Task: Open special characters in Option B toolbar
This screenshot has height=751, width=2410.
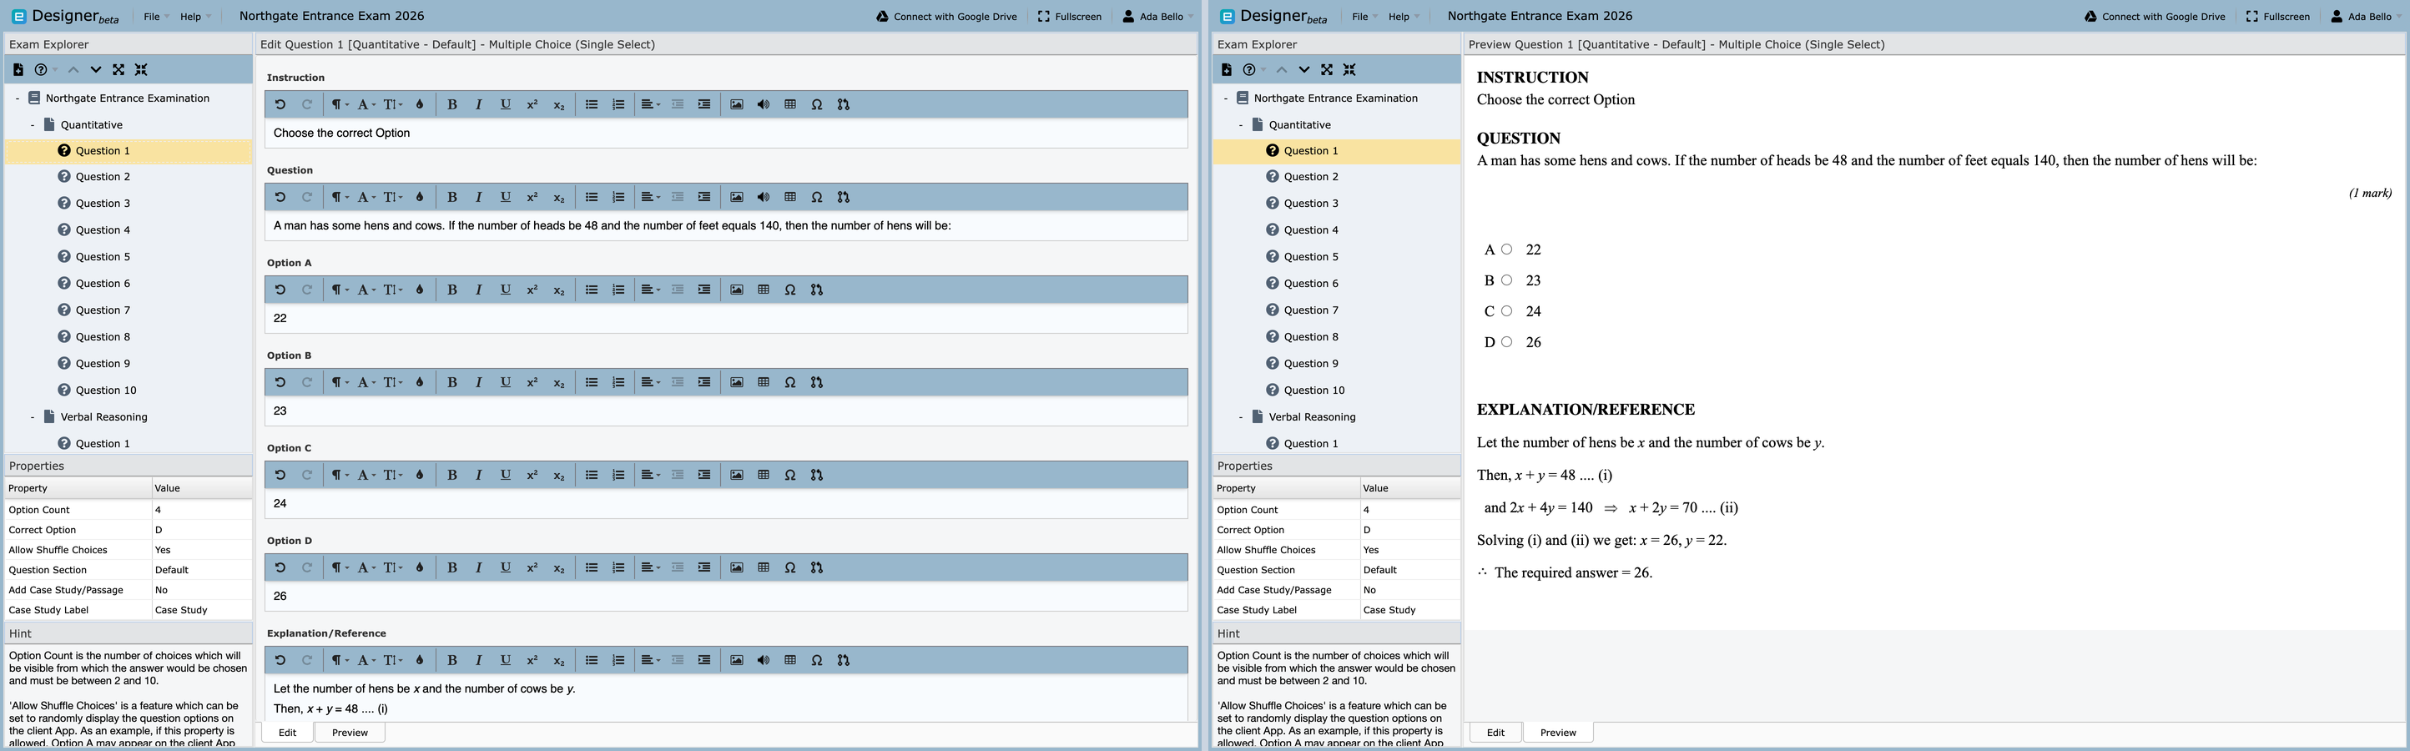Action: click(790, 382)
